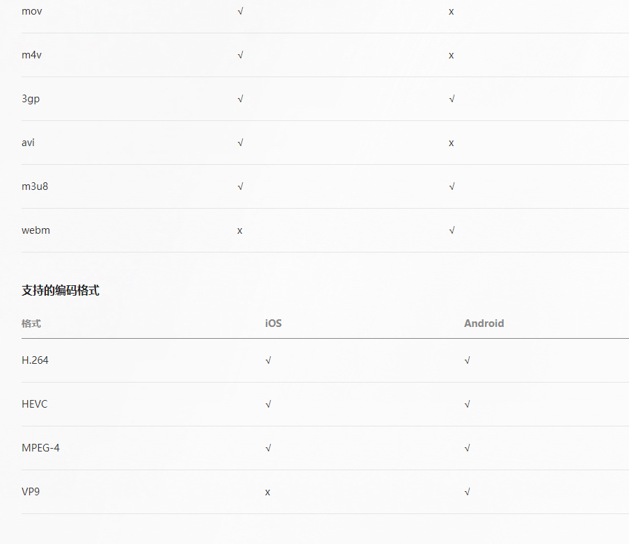
Task: Click the Android checkmark for VP9
Action: tap(467, 492)
